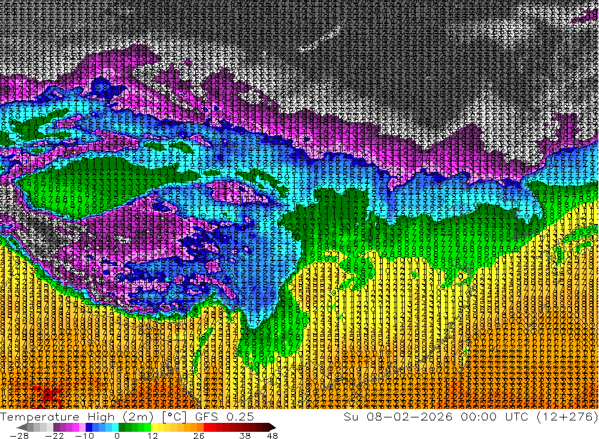
Task: Click the bright yellow swatch above 12
Action: (x=154, y=427)
